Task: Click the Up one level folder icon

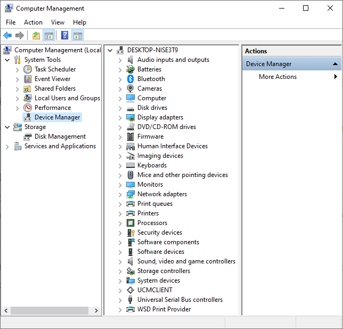Action: [36, 35]
